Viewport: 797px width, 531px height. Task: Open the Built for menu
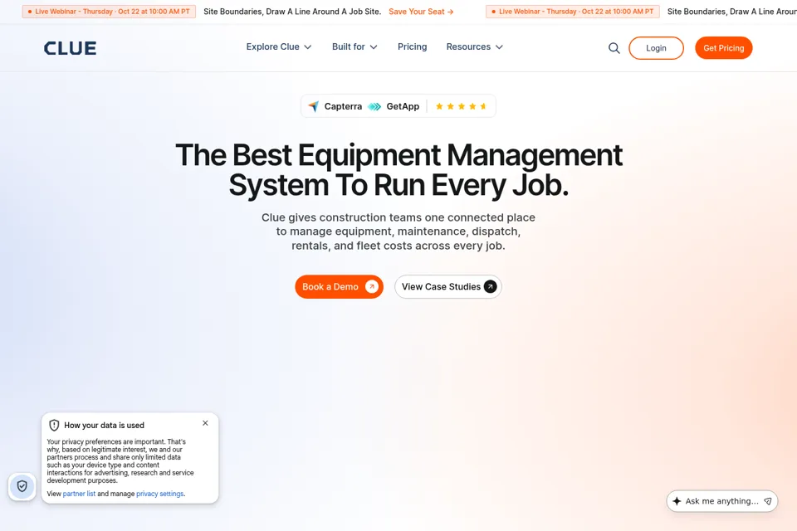coord(354,46)
